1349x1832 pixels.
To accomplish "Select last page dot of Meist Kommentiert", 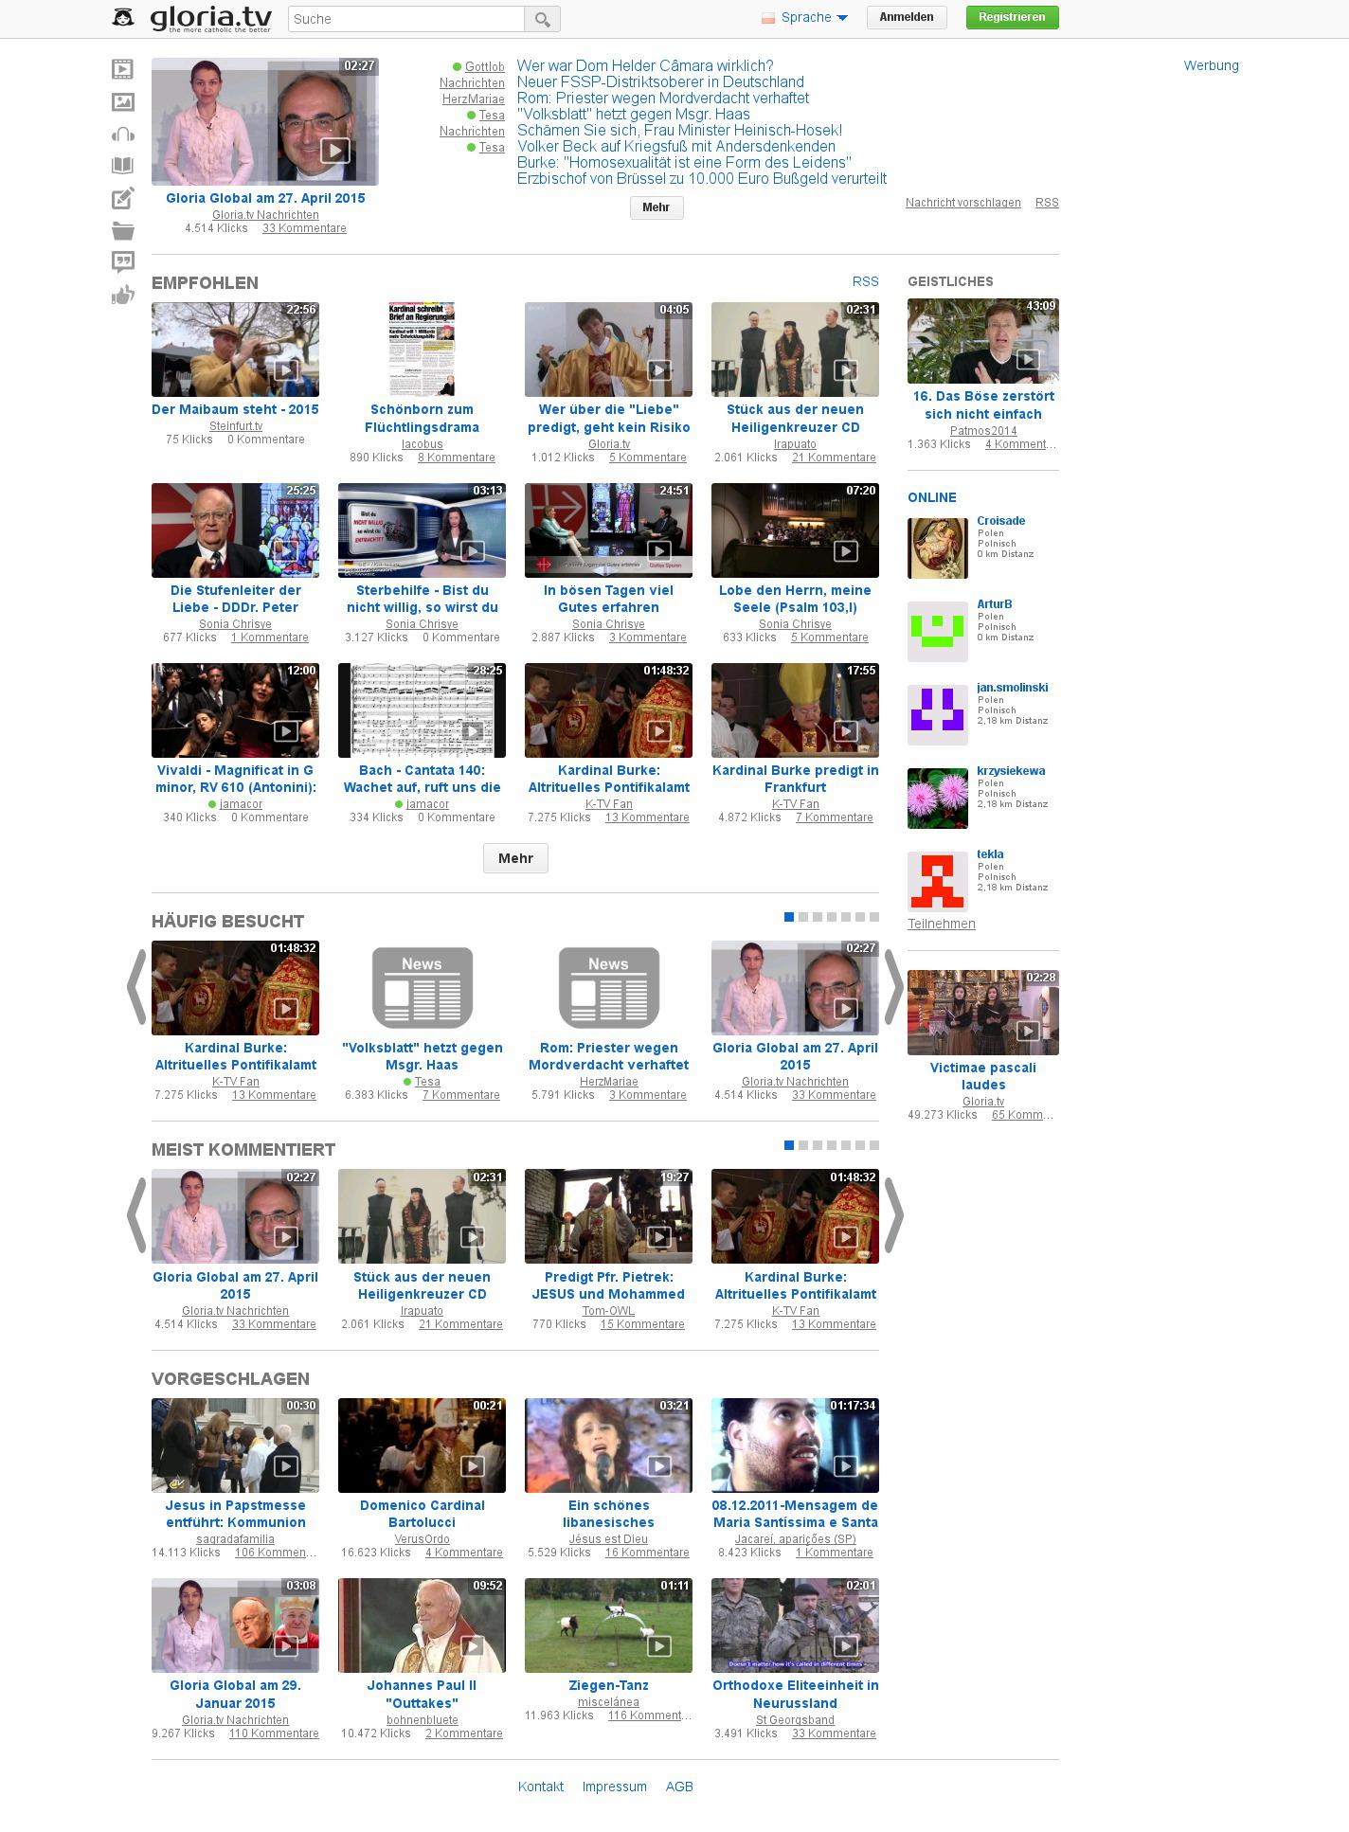I will pyautogui.click(x=874, y=1145).
